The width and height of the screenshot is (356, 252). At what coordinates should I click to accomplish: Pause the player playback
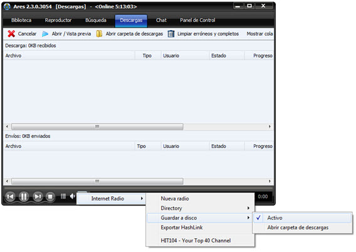coord(24,196)
